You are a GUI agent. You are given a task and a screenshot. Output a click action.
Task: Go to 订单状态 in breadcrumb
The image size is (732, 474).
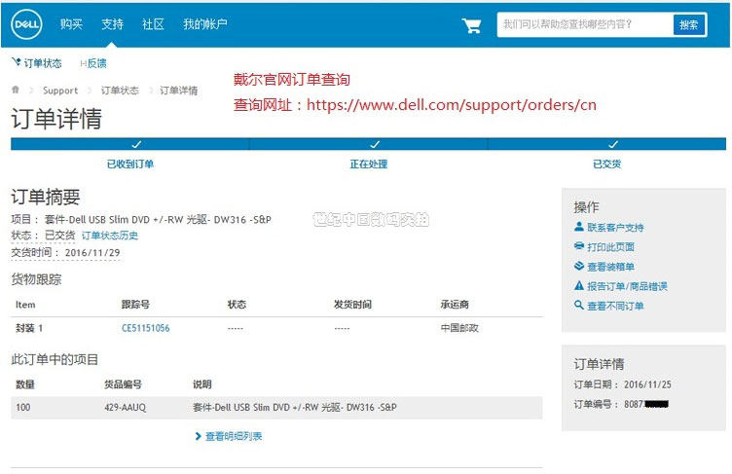(120, 91)
